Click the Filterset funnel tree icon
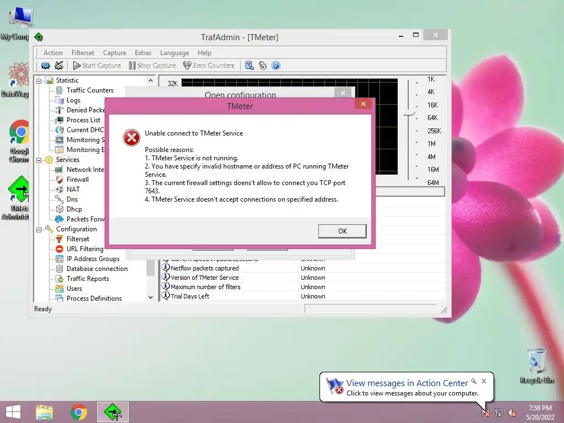The width and height of the screenshot is (564, 423). pyautogui.click(x=59, y=239)
